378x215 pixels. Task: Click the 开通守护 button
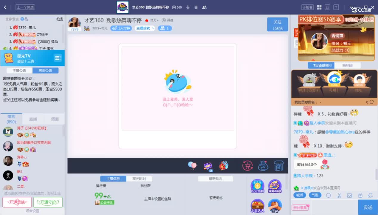coord(48,202)
